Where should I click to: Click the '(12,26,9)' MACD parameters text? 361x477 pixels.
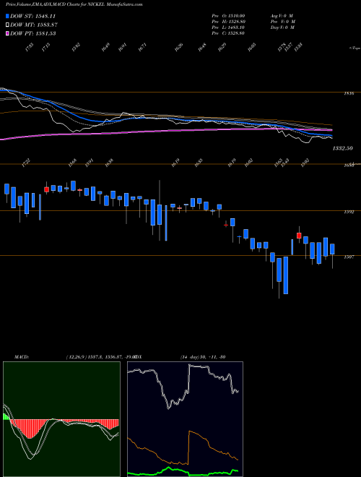[76, 357]
